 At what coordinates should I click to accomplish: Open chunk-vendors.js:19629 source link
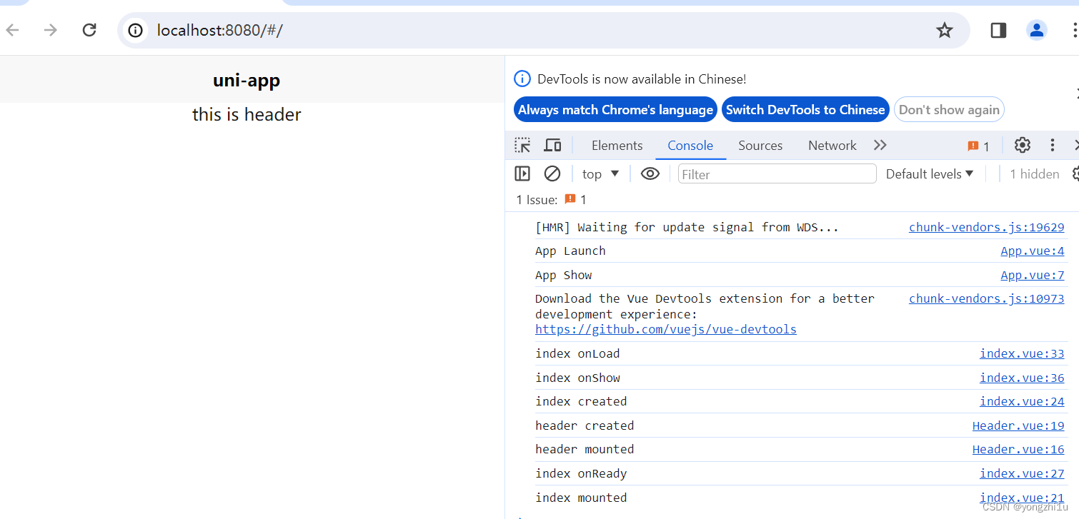[x=986, y=227]
